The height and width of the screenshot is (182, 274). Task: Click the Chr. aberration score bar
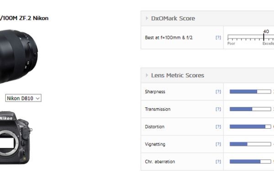[250, 162]
